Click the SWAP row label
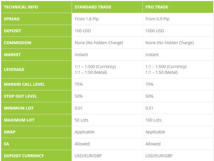This screenshot has width=214, height=161. pos(10,132)
